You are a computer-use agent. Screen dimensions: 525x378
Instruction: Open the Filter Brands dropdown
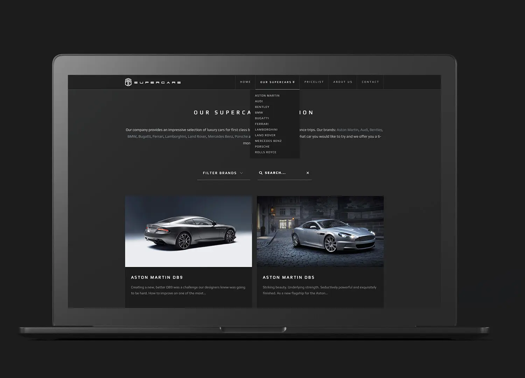point(223,173)
